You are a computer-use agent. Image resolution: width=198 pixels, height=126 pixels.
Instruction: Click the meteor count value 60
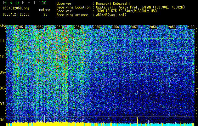click(x=46, y=14)
